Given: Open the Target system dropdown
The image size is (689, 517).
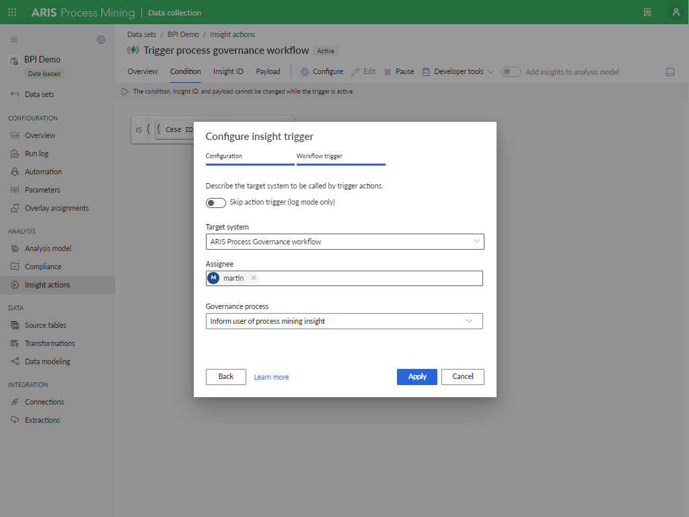Looking at the screenshot, I should 345,242.
